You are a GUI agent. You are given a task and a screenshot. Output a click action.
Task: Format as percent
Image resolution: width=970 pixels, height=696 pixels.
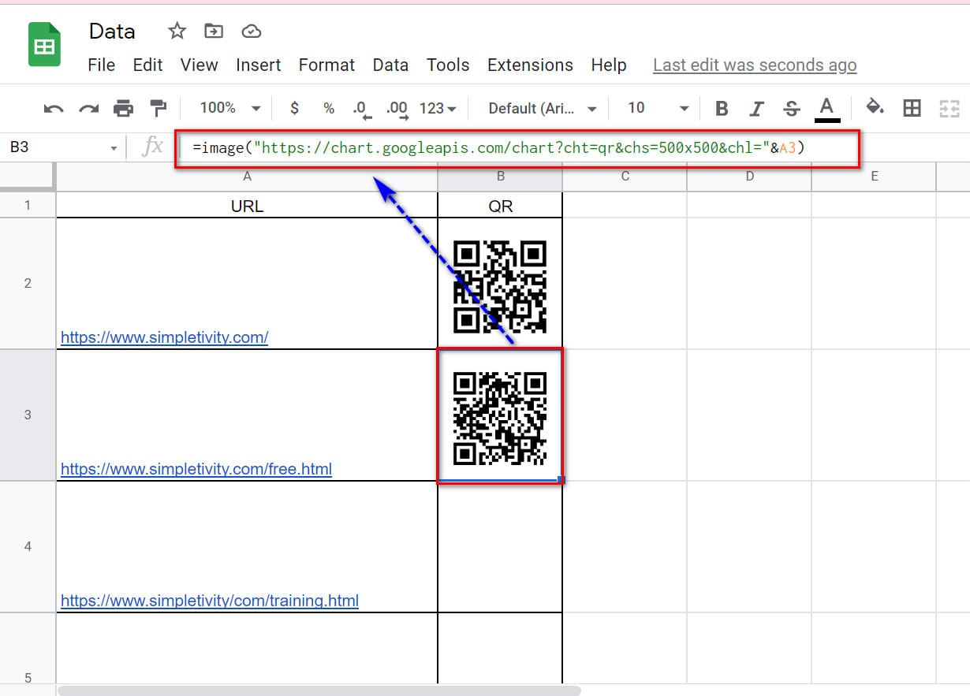coord(329,109)
